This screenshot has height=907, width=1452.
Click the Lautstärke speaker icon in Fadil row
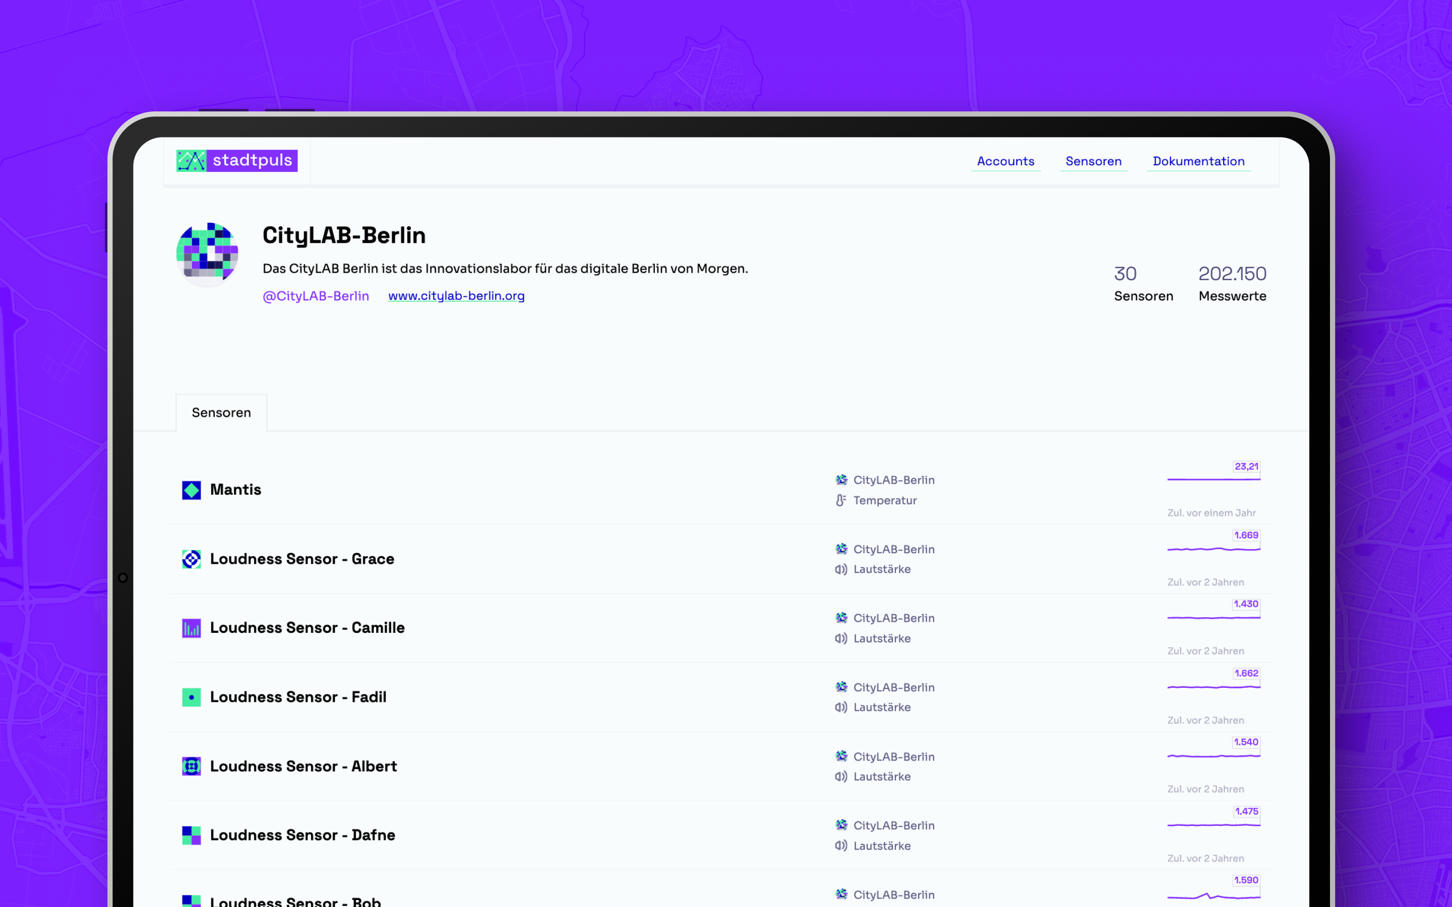pos(840,707)
